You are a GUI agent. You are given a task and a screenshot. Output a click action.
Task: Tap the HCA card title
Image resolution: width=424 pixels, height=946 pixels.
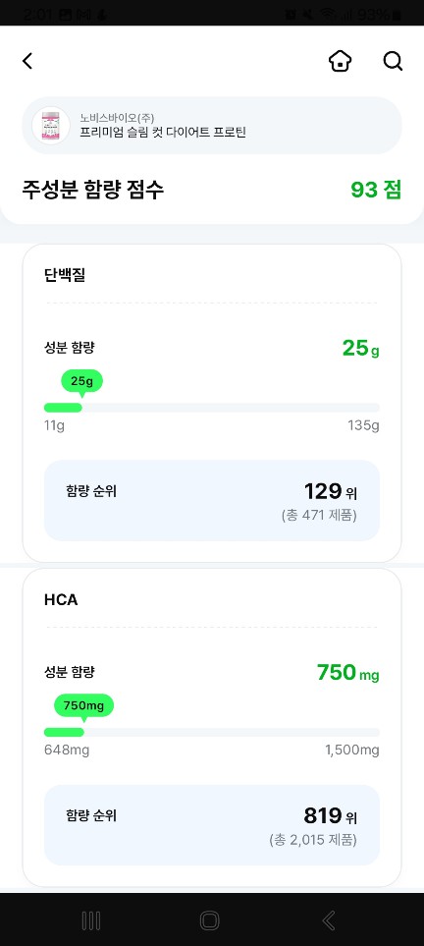point(61,600)
